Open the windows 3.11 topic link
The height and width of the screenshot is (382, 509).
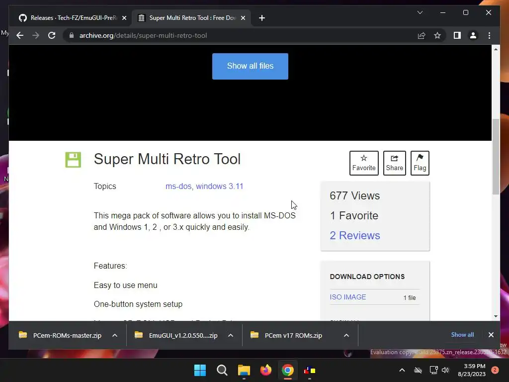coord(219,186)
